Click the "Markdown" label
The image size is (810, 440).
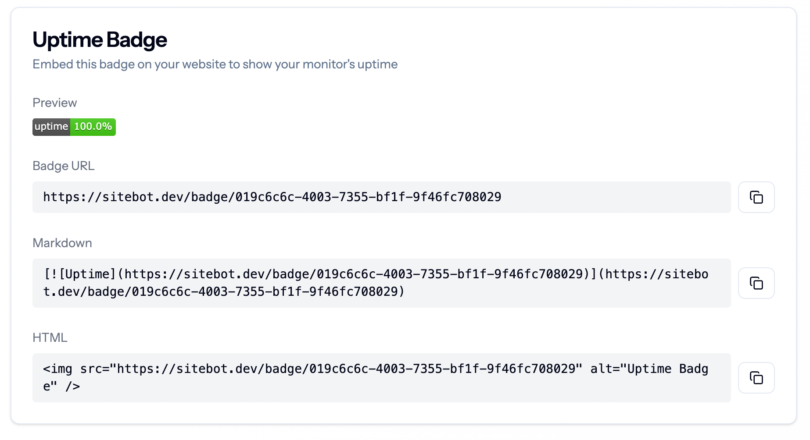(62, 243)
